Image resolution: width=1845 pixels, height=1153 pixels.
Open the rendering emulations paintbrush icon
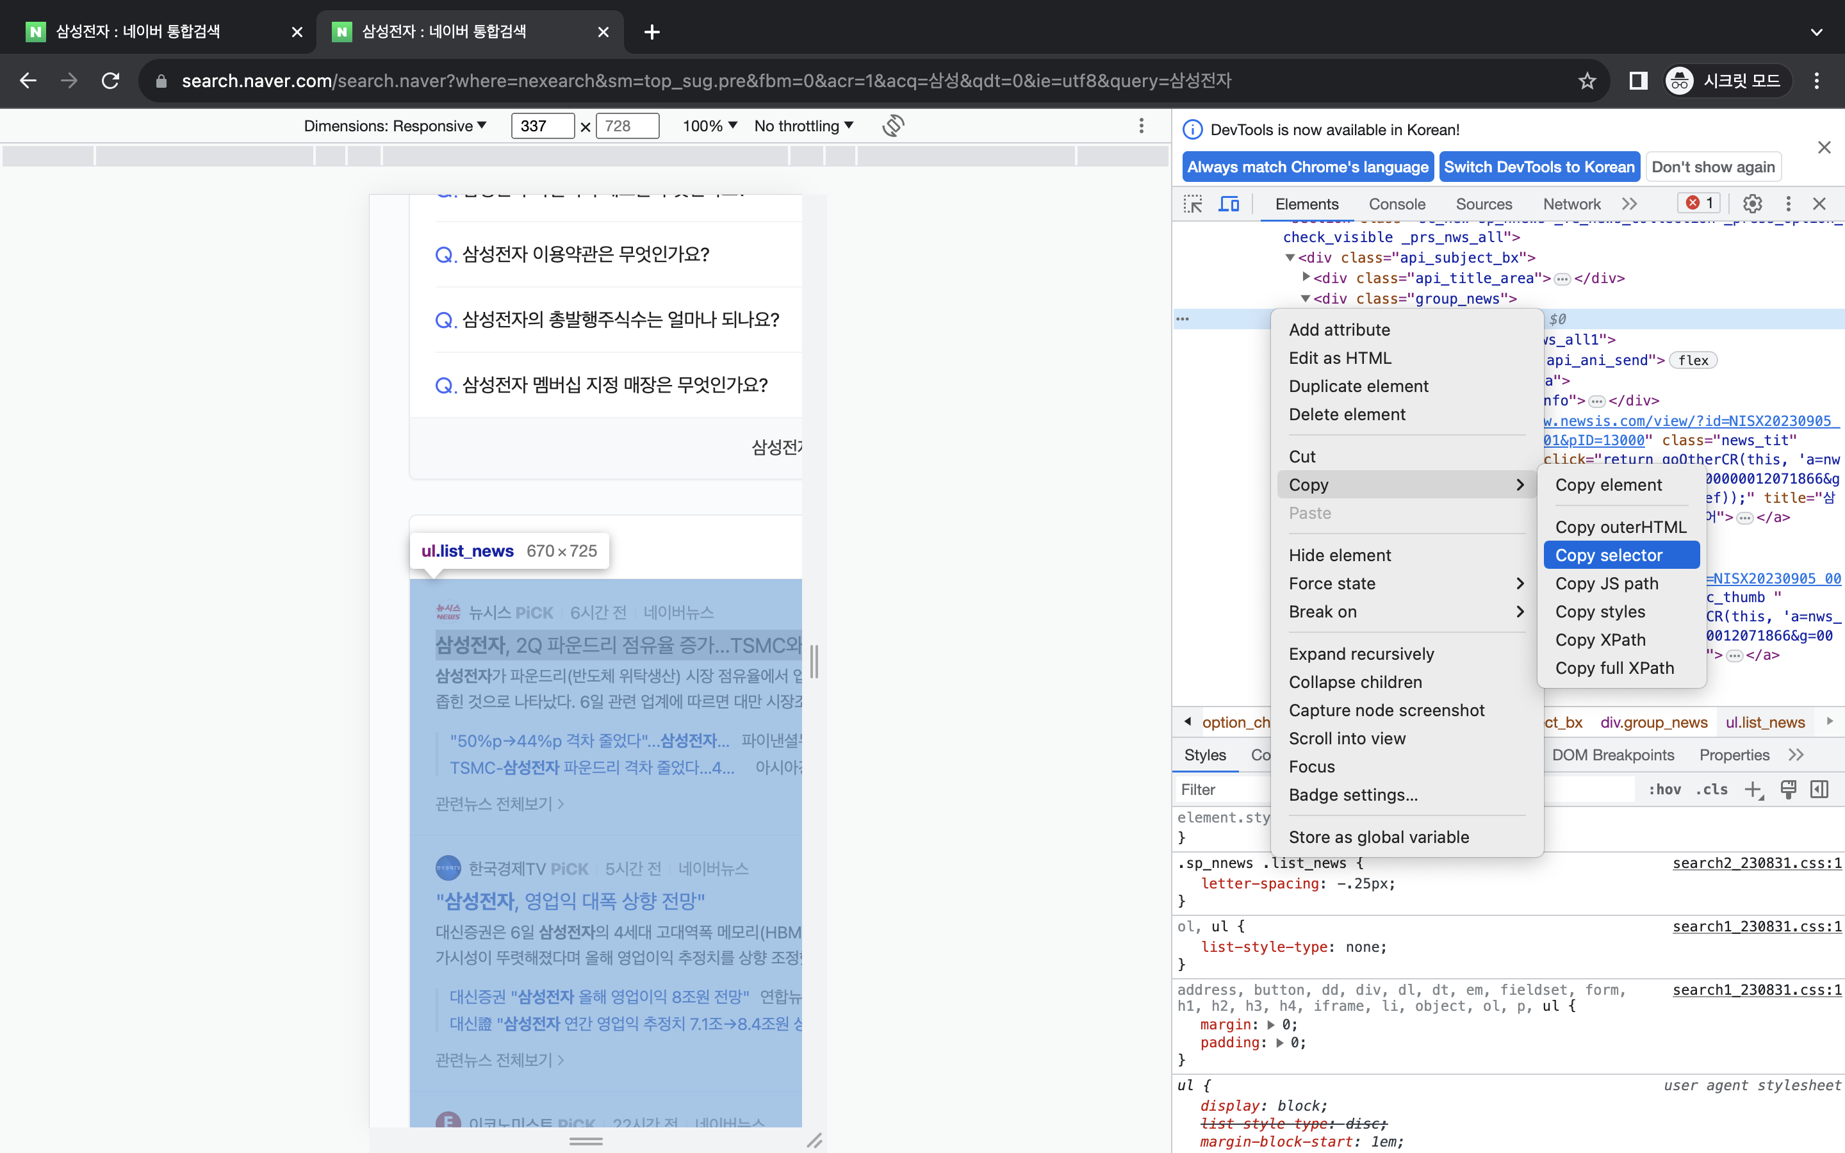(1789, 790)
